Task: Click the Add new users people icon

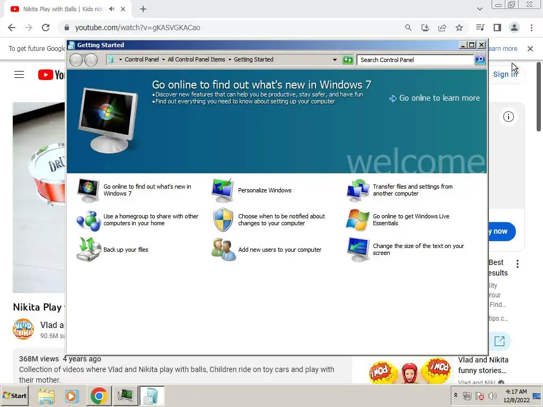Action: 223,249
